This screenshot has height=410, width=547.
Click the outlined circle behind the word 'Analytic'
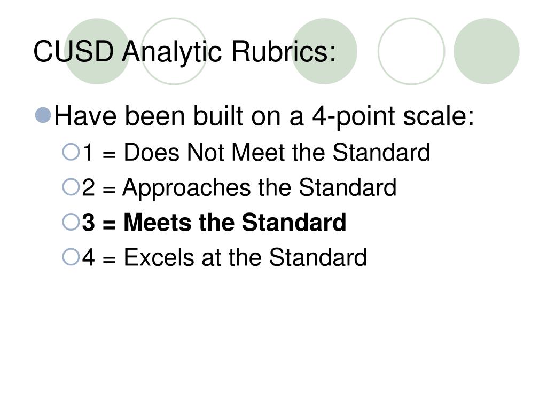174,51
